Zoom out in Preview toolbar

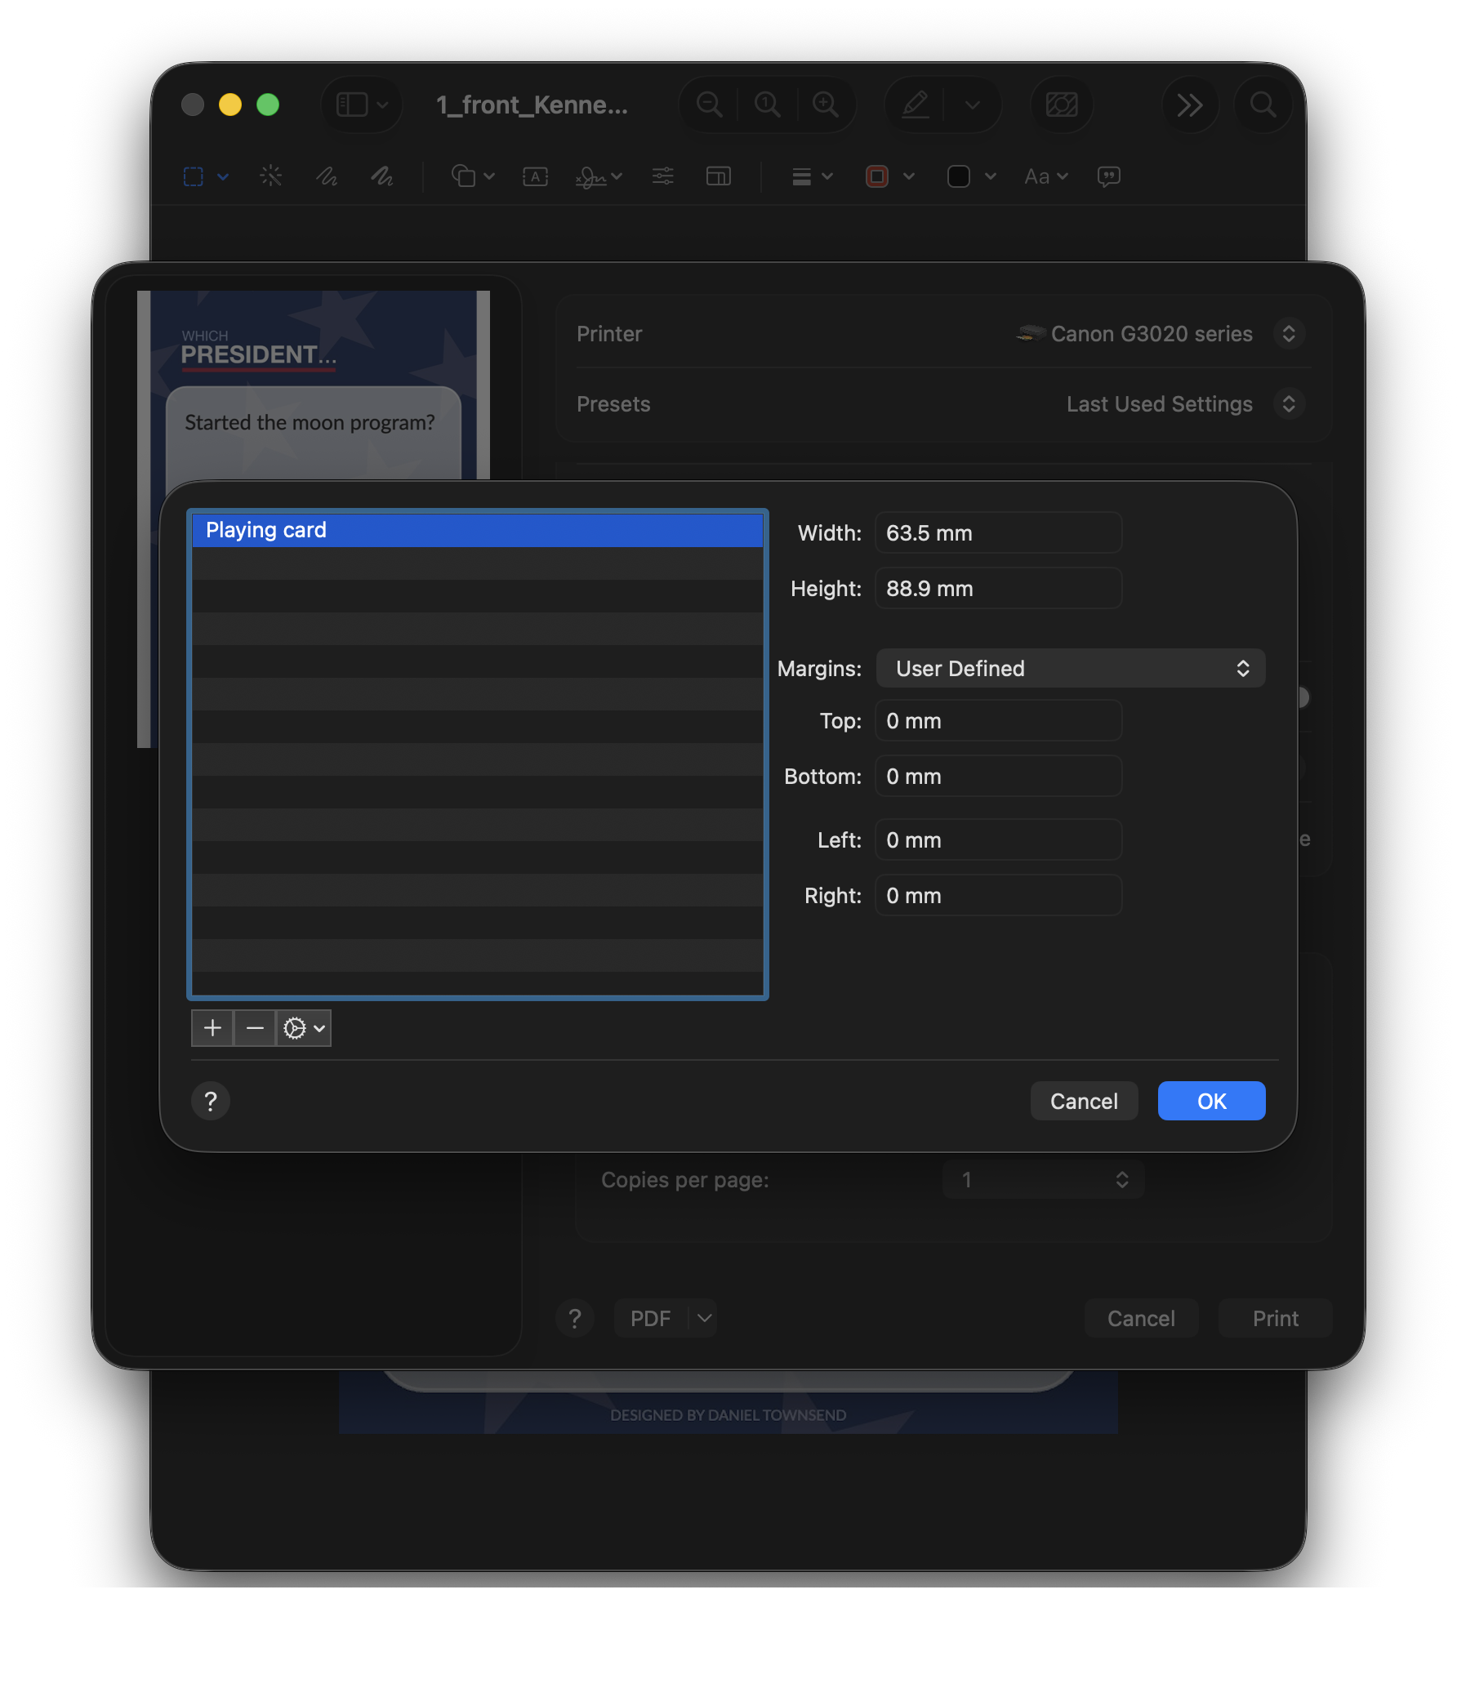[709, 105]
